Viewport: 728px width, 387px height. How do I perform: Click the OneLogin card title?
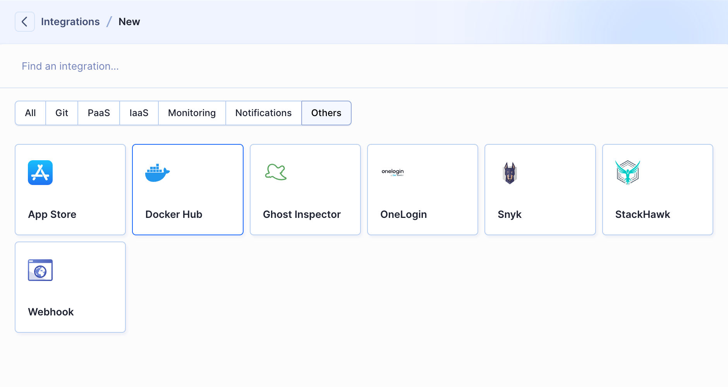click(x=403, y=214)
